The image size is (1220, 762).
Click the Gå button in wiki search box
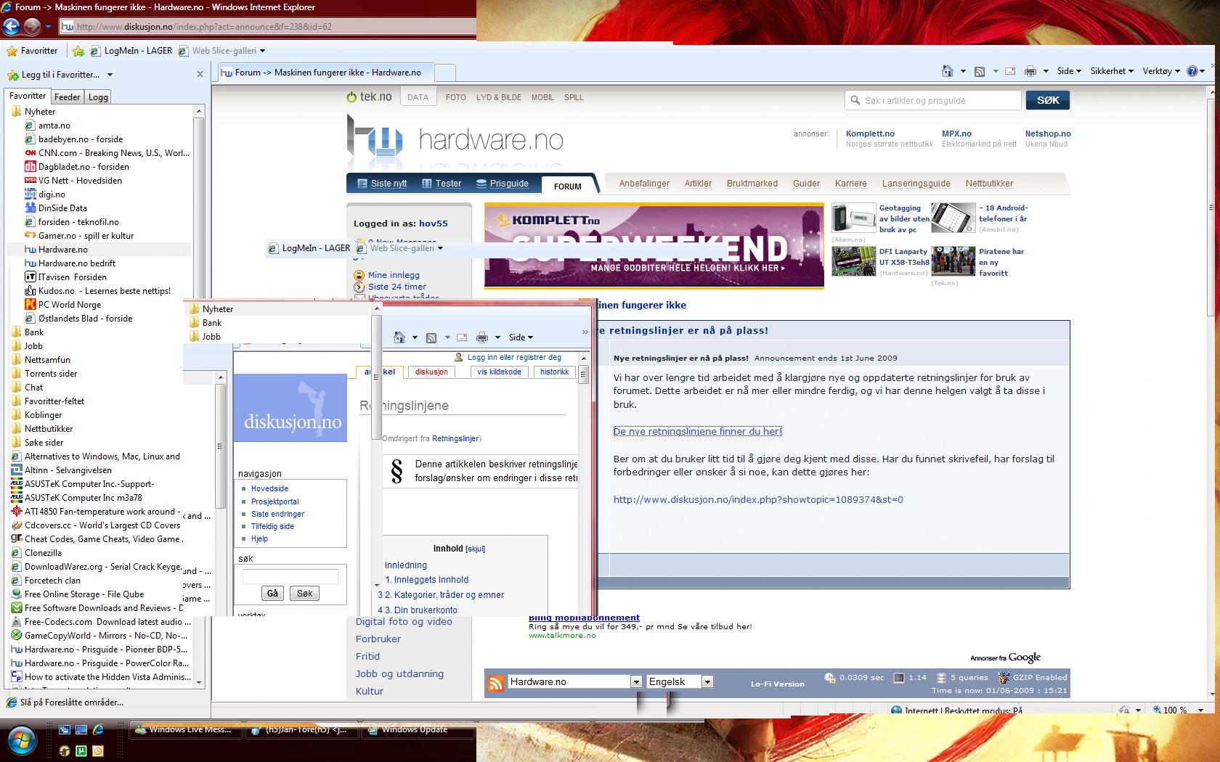tap(272, 594)
